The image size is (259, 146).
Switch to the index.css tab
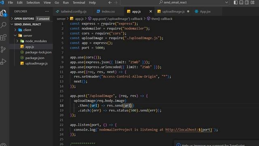click(x=108, y=11)
